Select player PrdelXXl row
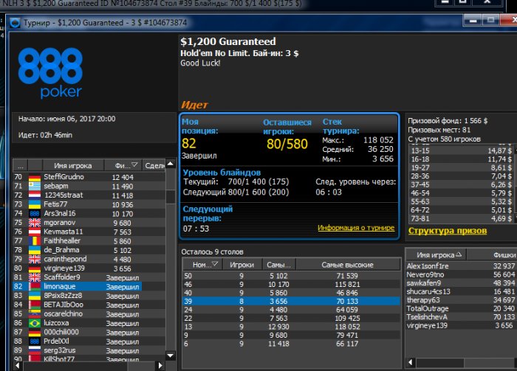Image resolution: width=517 pixels, height=371 pixels. pyautogui.click(x=89, y=341)
